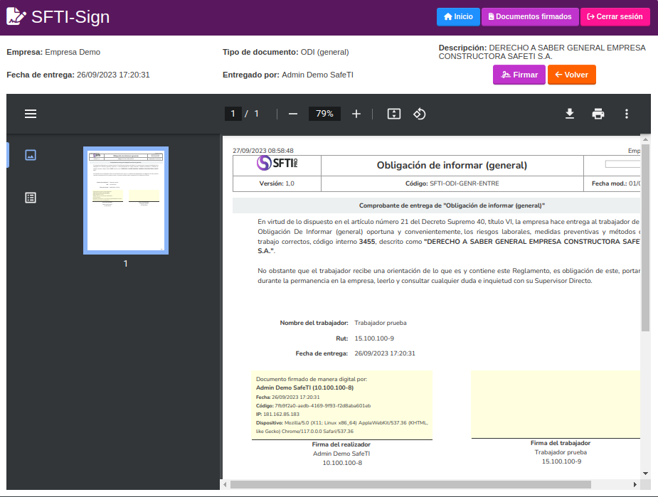
Task: Click the 'Firma del trabajador' label
Action: tap(561, 443)
